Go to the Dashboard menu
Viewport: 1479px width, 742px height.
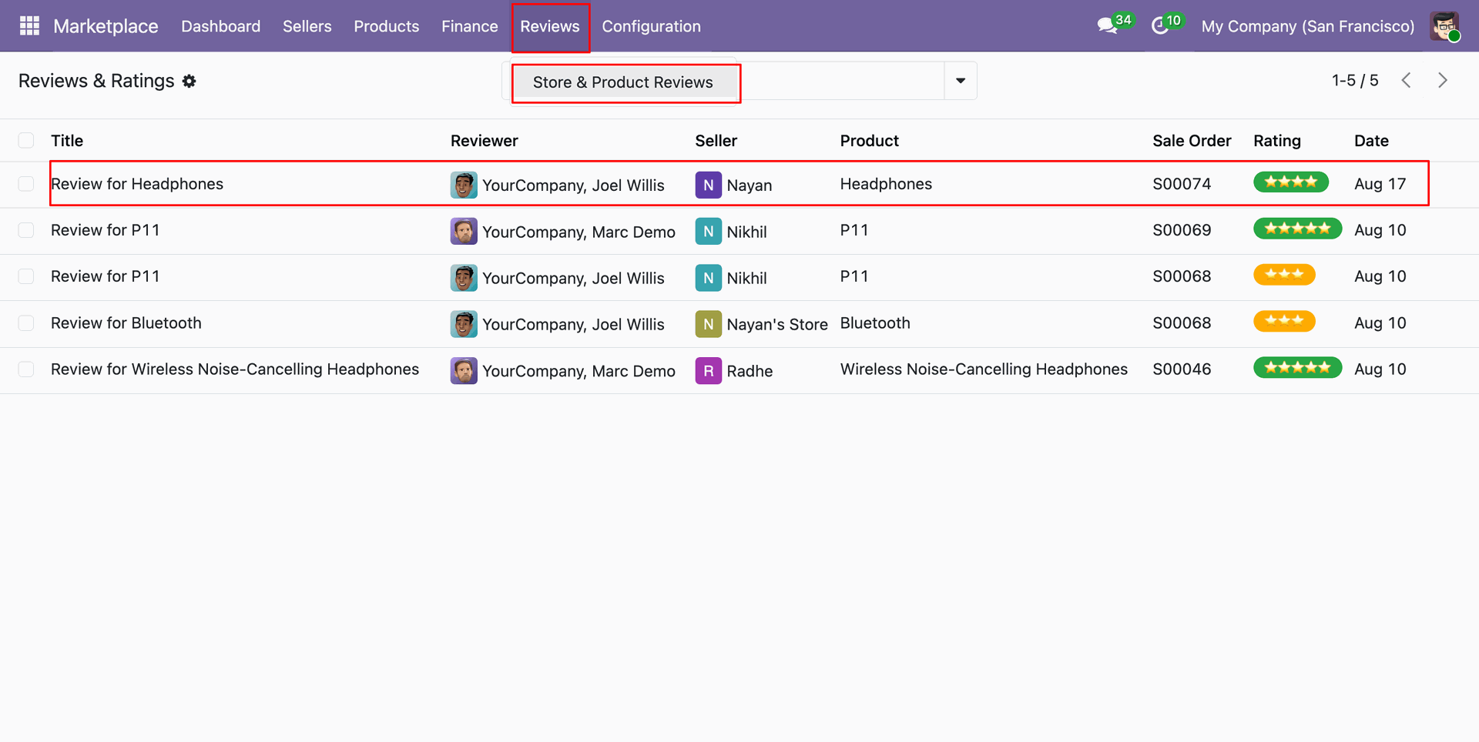click(x=221, y=26)
